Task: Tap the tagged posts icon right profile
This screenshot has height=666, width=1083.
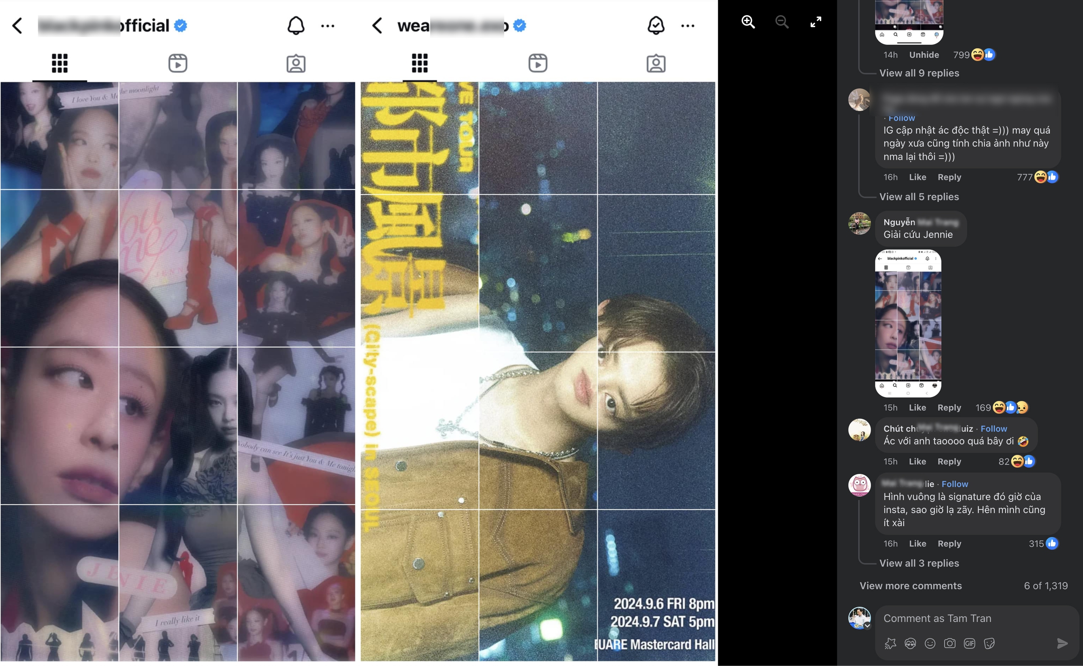Action: pos(655,62)
